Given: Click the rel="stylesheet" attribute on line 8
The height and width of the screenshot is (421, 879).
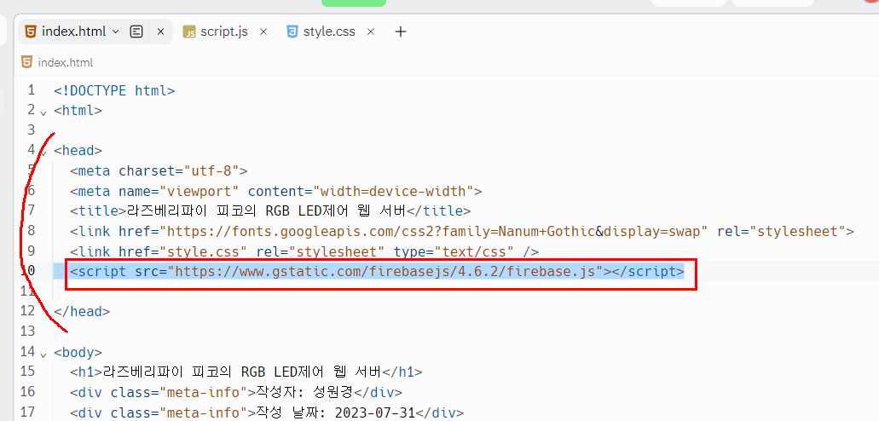Looking at the screenshot, I should (x=781, y=231).
